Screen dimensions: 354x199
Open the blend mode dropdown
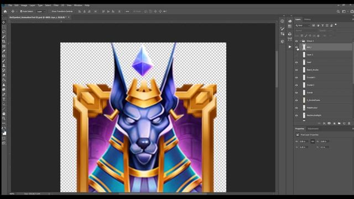pyautogui.click(x=306, y=30)
